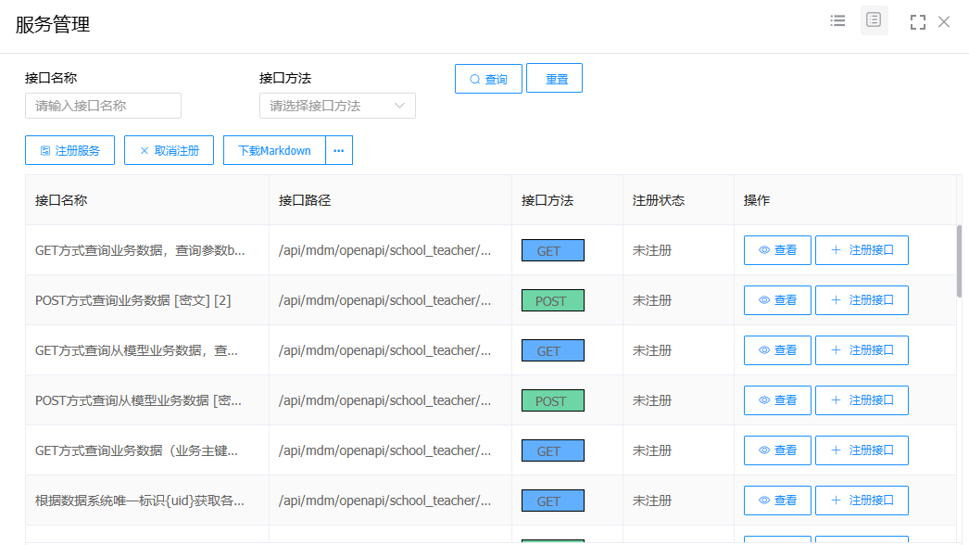View the first GET interface row with 查看
Image resolution: width=969 pixels, height=545 pixels.
(x=777, y=250)
